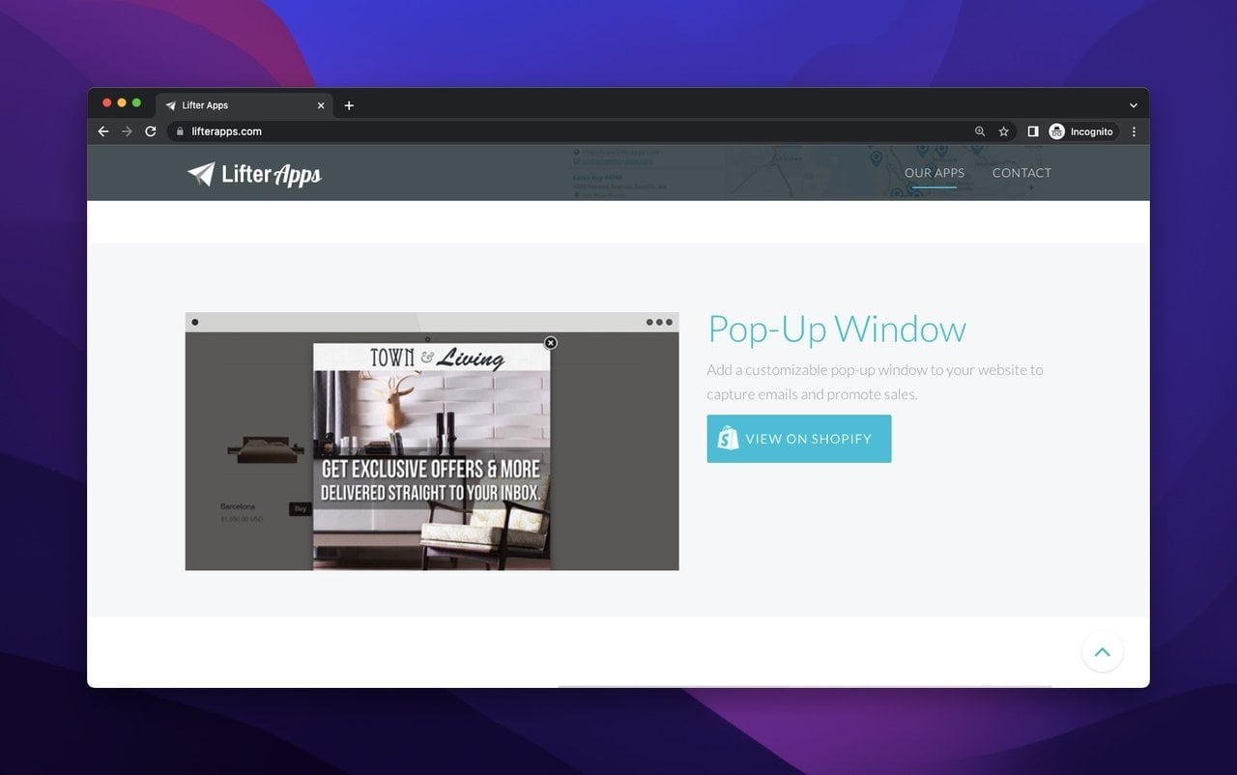Image resolution: width=1237 pixels, height=775 pixels.
Task: Open the CONTACT menu item
Action: (x=1021, y=173)
